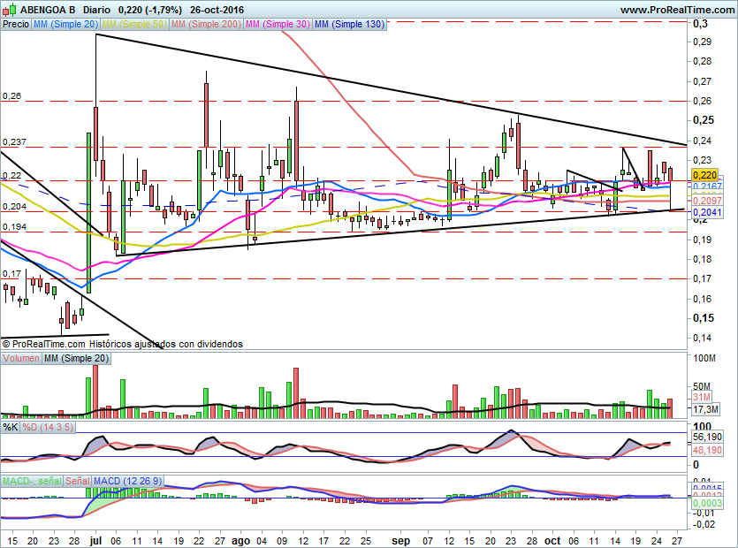
Task: Click the 48,190 stochastic value tag
Action: tap(707, 450)
